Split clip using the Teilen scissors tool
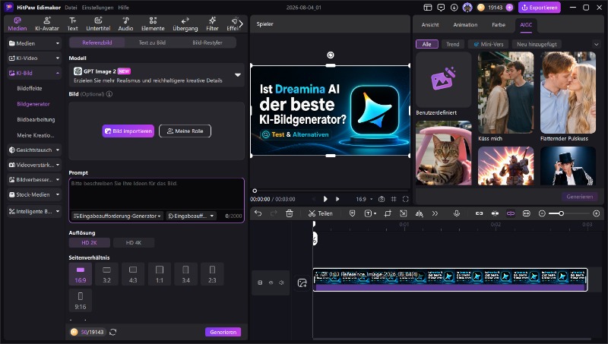The width and height of the screenshot is (608, 344). pos(321,213)
